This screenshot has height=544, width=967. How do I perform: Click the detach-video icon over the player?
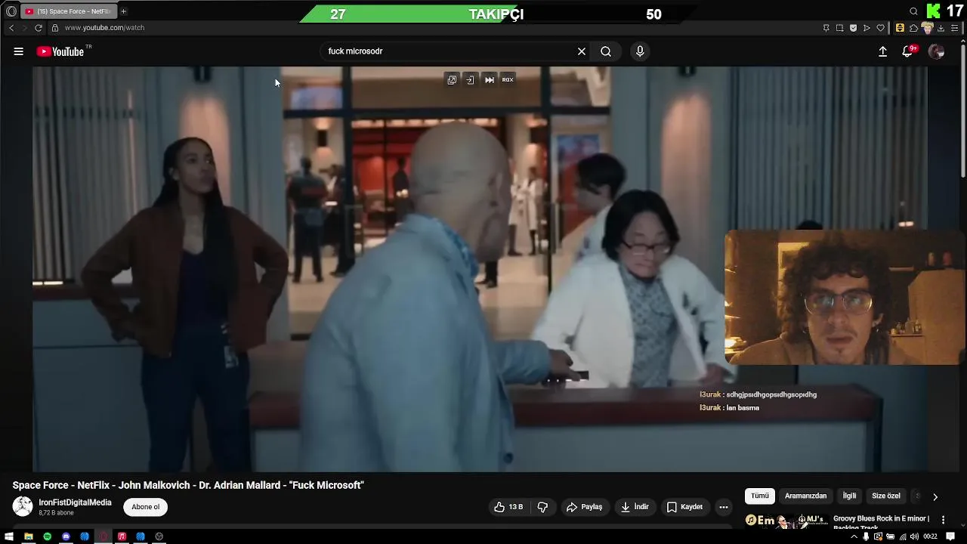[x=470, y=79]
